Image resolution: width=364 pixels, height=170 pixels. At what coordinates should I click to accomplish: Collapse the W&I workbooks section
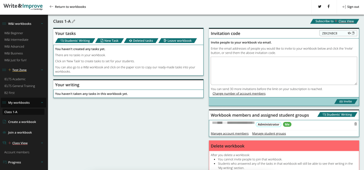[42, 24]
